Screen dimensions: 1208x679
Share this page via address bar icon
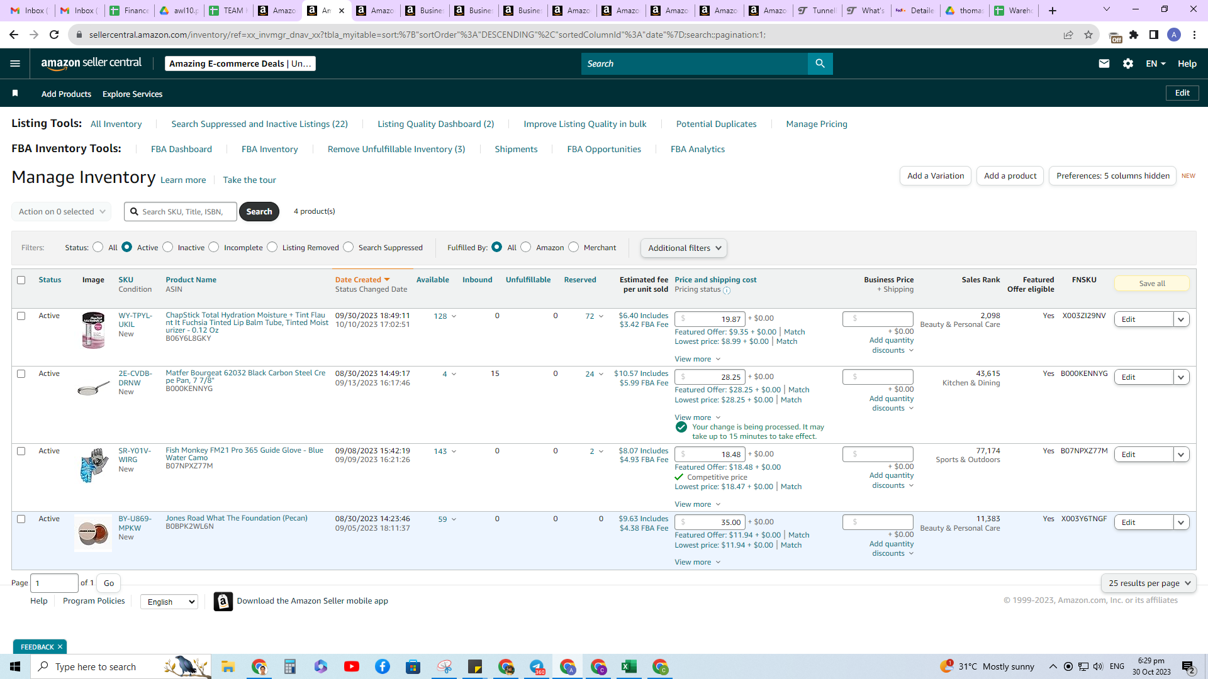[x=1068, y=35]
